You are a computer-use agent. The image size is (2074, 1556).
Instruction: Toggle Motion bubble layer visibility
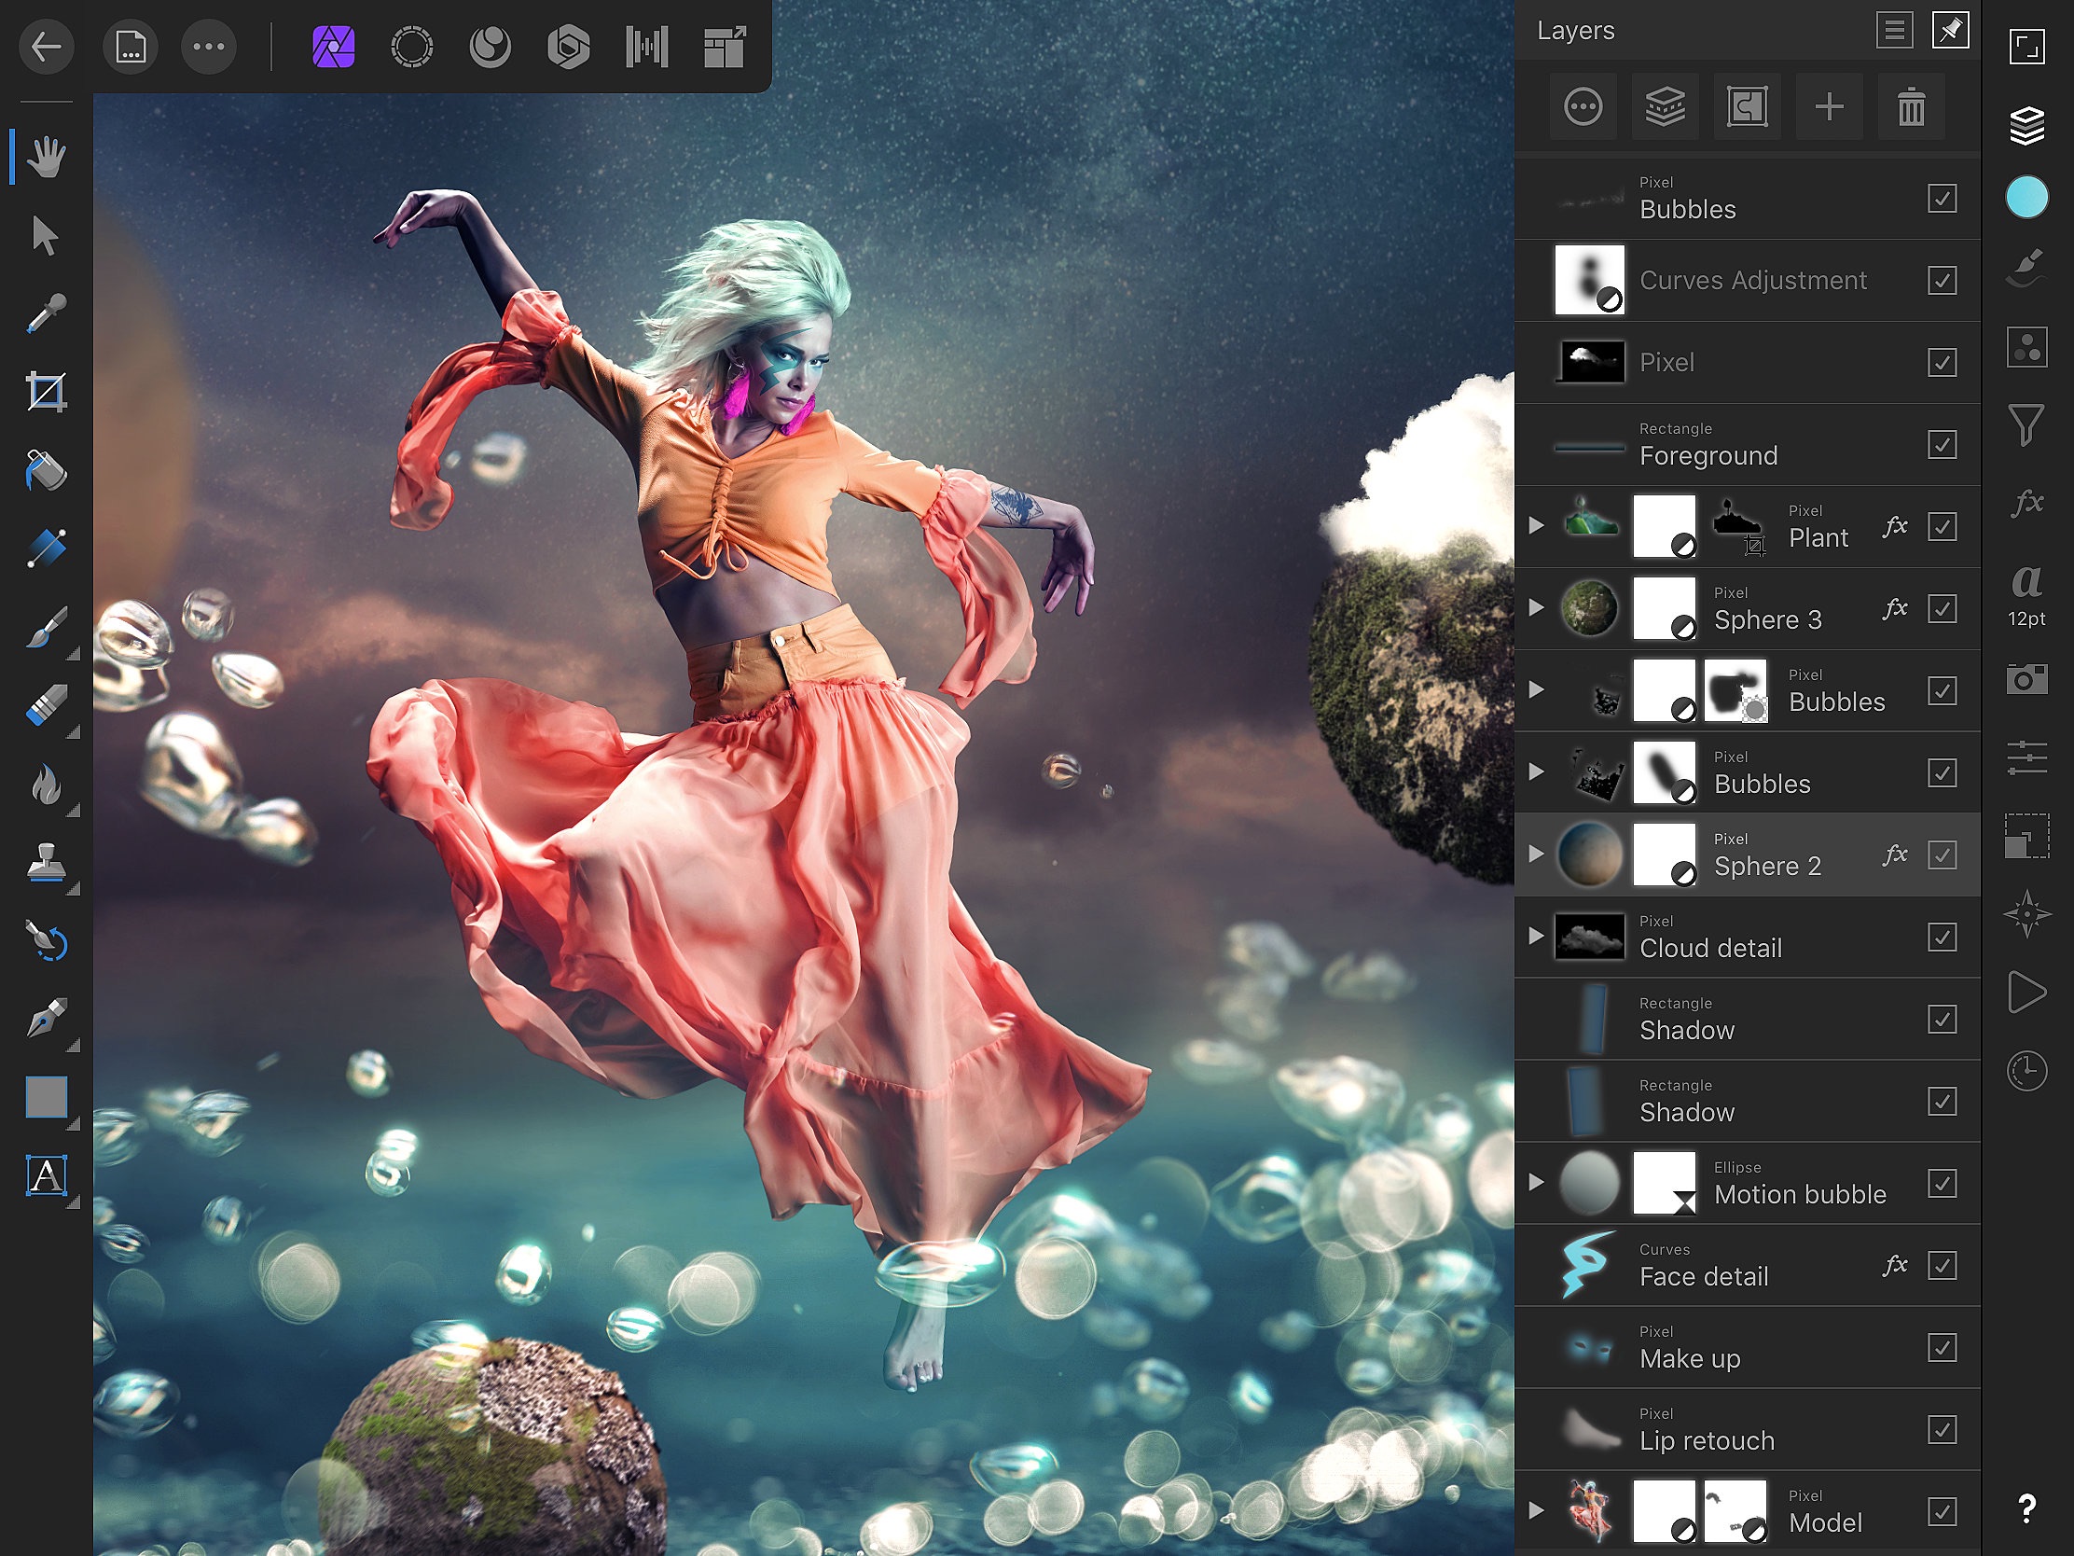tap(1942, 1184)
